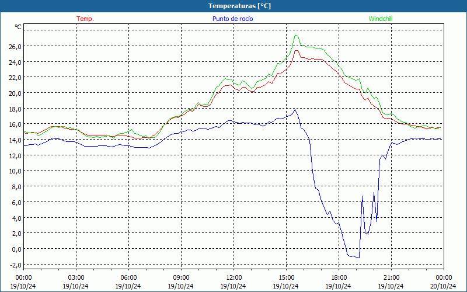Click the 0,0 y-axis value
This screenshot has height=292, width=467.
pos(17,249)
